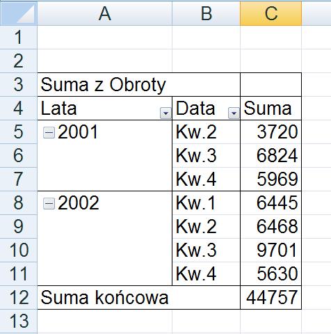Select row 5 header

tap(19, 132)
